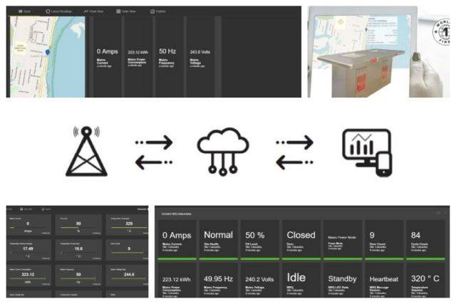Select the 0 Amps Mains Current card beside the map
Image resolution: width=456 pixels, height=304 pixels.
pos(108,57)
